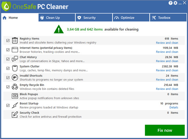Review and clean Registry Items link
The image size is (188, 139).
click(167, 43)
